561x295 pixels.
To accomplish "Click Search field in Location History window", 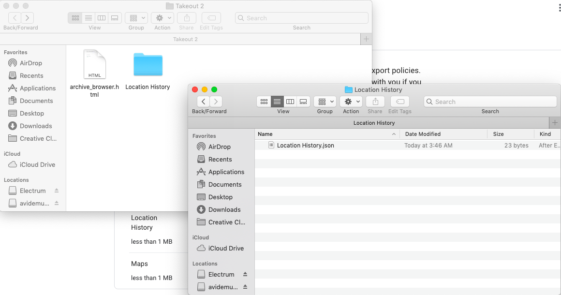I will tap(490, 102).
